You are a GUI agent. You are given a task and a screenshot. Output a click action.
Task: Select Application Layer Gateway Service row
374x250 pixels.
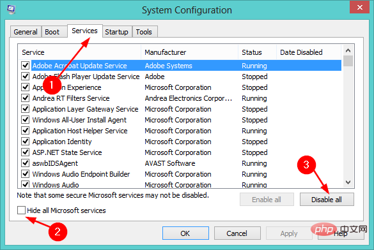[180, 109]
